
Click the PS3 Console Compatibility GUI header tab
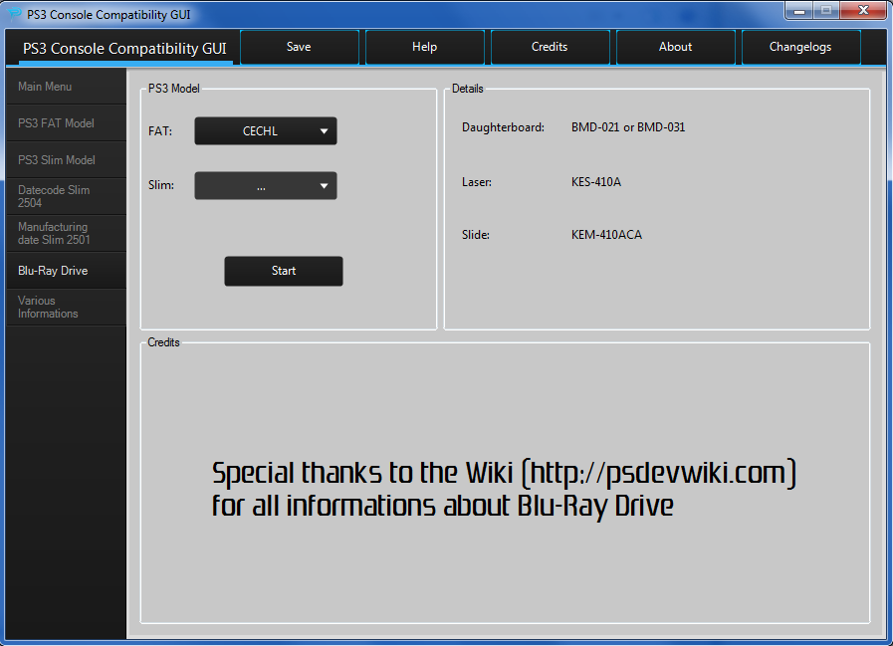(124, 49)
